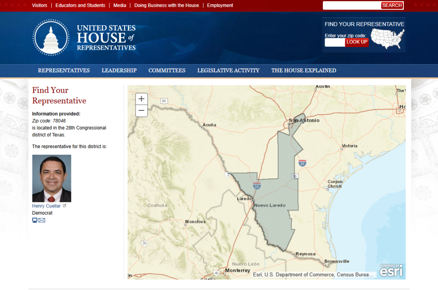Click the Interstate 35 shield on the map

coord(257,186)
